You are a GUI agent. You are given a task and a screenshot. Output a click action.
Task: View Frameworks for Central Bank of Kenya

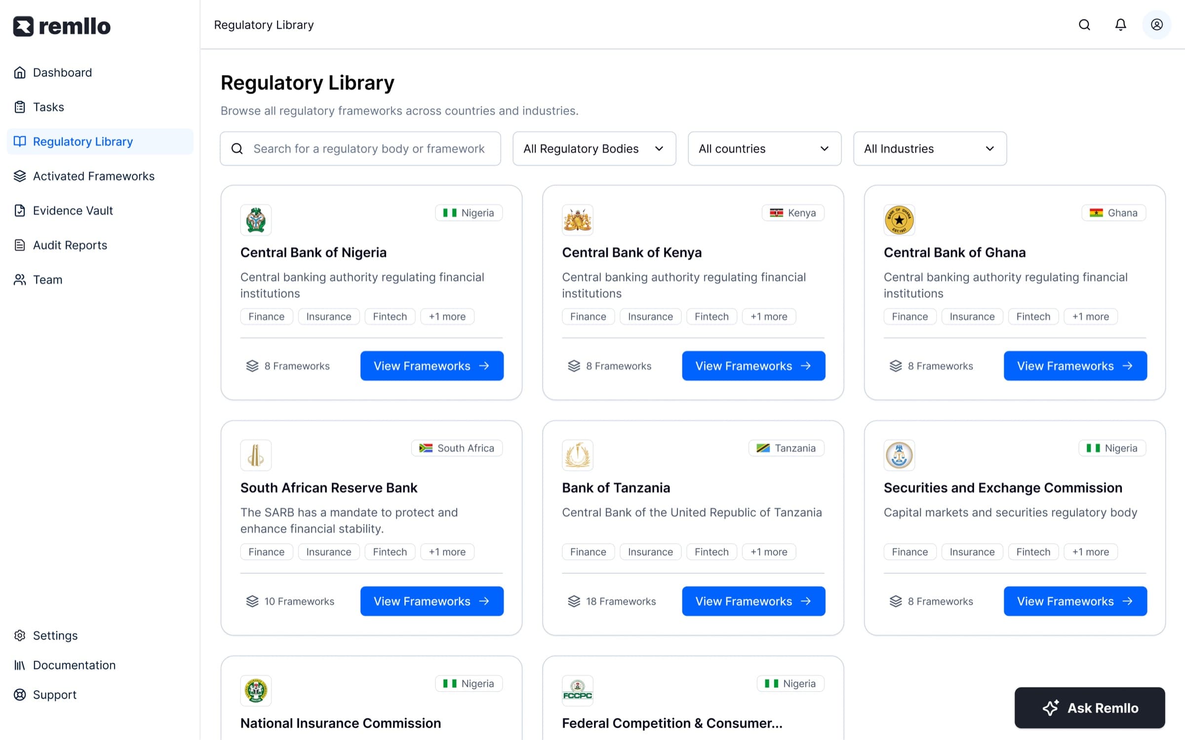(x=753, y=366)
